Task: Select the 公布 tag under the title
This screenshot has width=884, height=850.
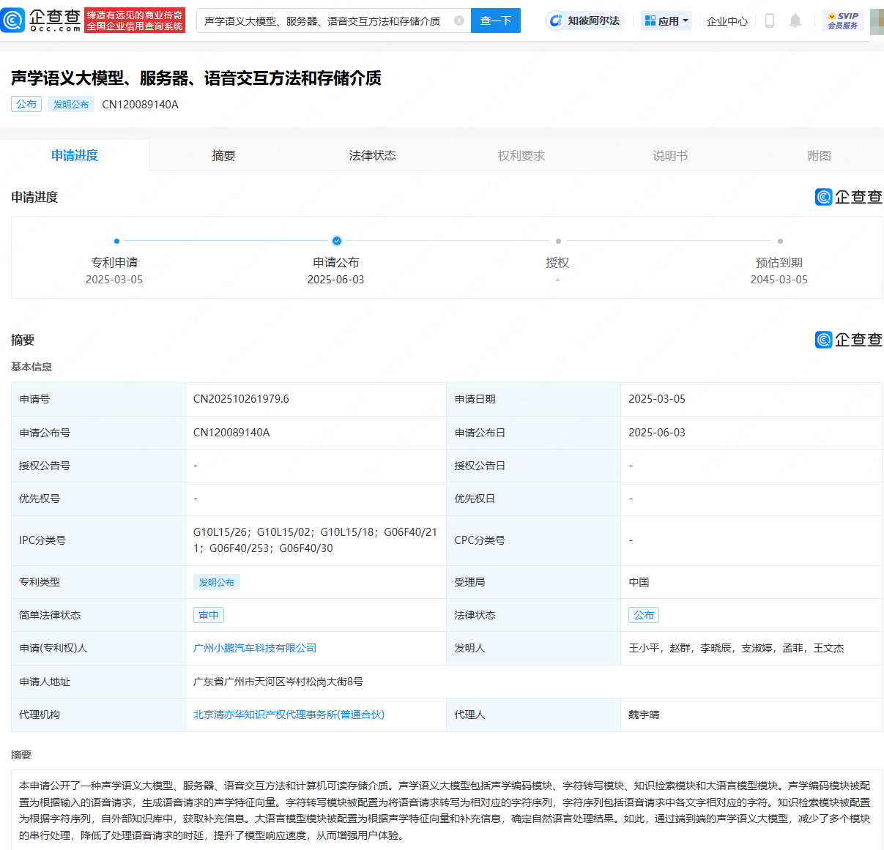Action: click(x=26, y=104)
